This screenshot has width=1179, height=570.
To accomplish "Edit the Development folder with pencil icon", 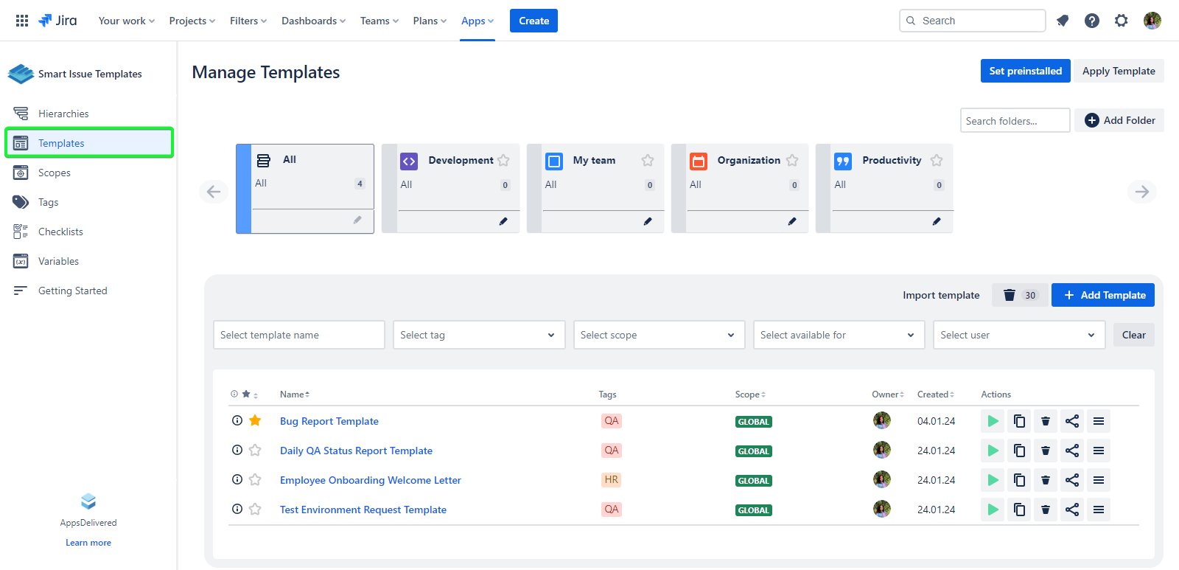I will point(503,221).
